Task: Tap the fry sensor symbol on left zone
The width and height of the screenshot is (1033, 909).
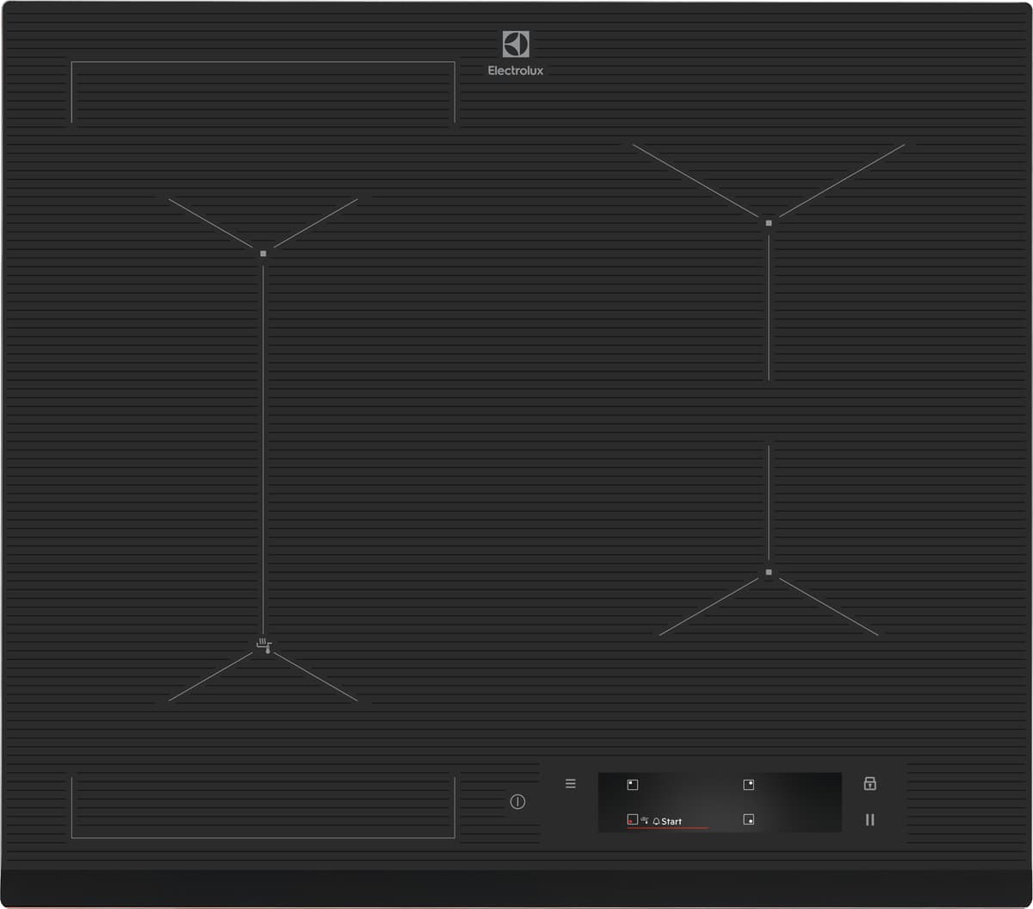Action: tap(264, 644)
